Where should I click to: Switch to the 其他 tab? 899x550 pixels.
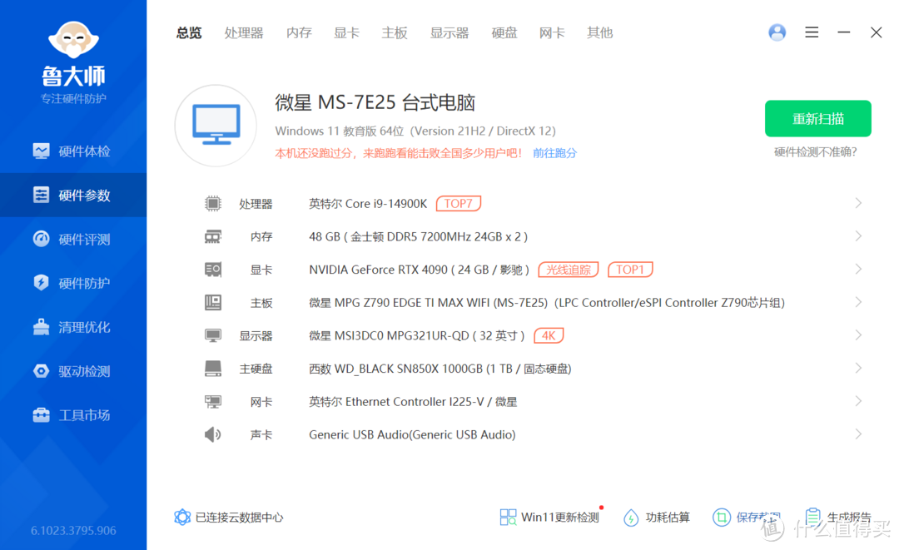click(x=599, y=32)
